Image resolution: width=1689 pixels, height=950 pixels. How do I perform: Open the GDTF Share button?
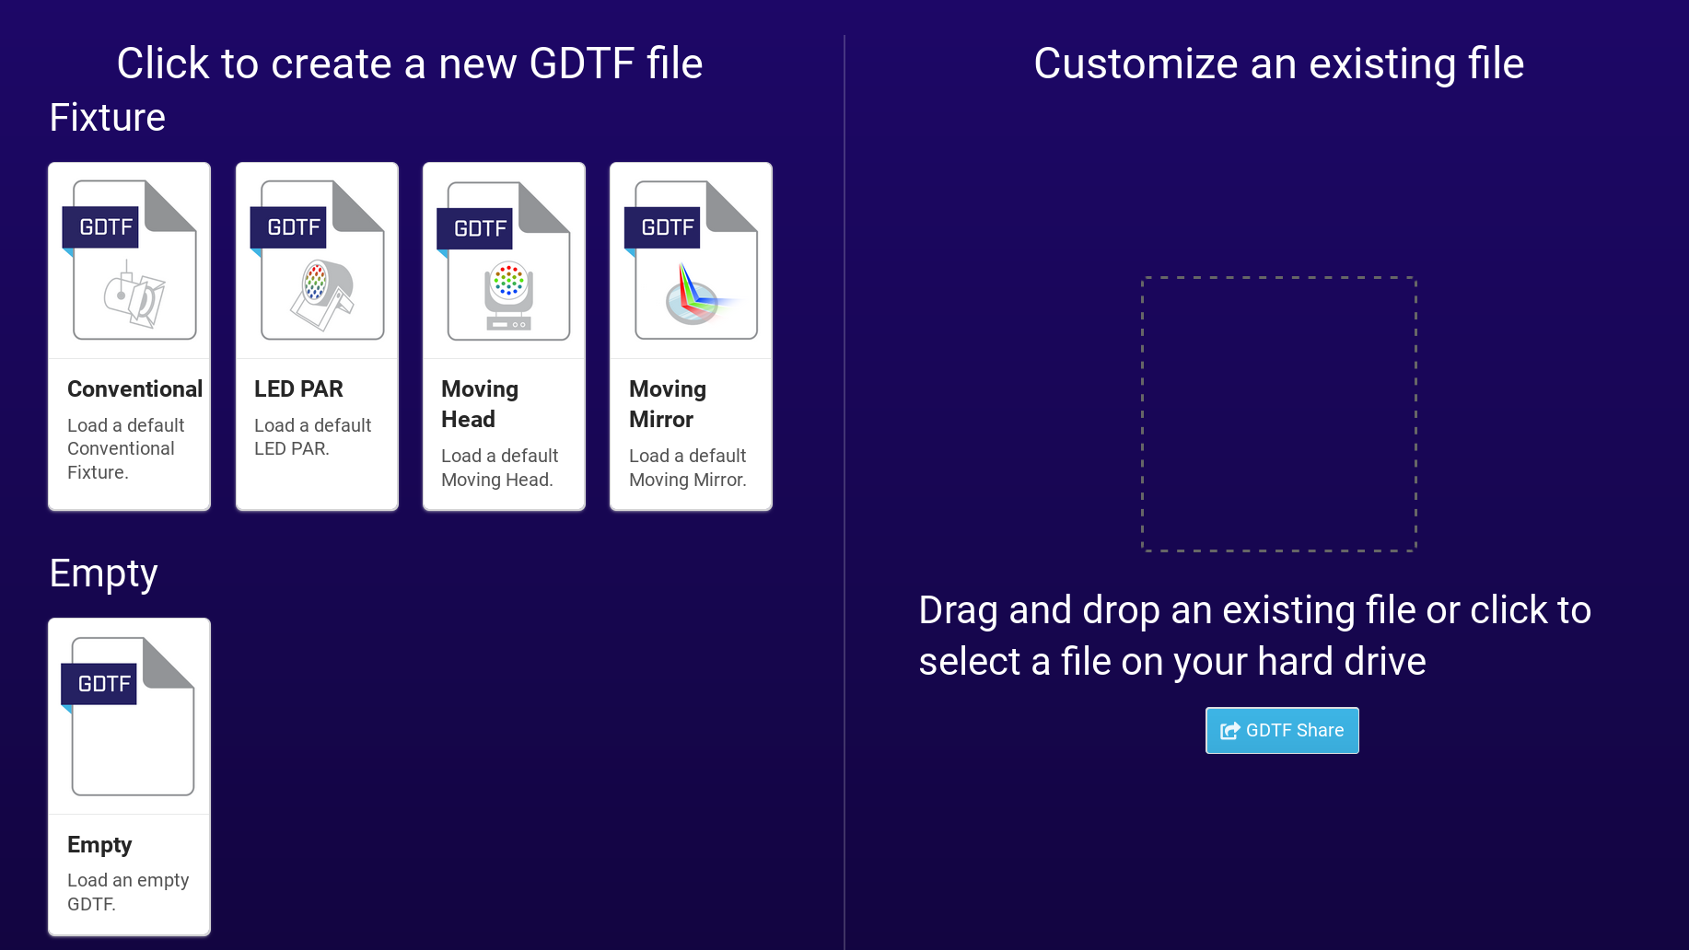tap(1282, 731)
